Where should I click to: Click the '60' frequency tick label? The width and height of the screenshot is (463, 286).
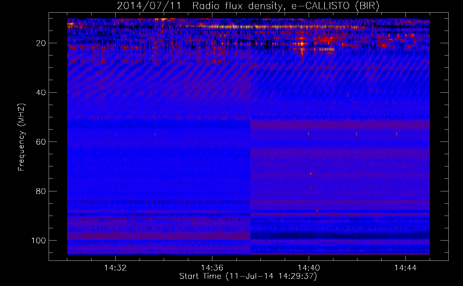point(41,142)
